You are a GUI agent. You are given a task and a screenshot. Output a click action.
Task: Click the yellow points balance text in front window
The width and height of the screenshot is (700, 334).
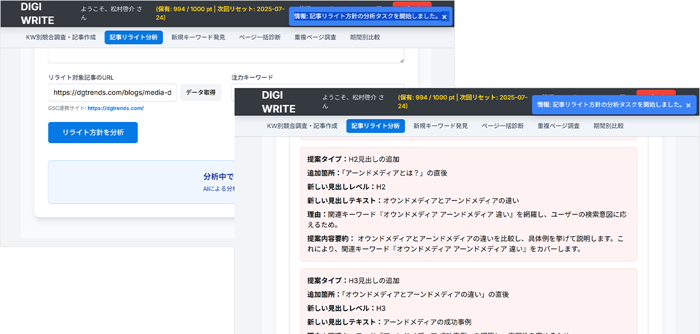[463, 101]
